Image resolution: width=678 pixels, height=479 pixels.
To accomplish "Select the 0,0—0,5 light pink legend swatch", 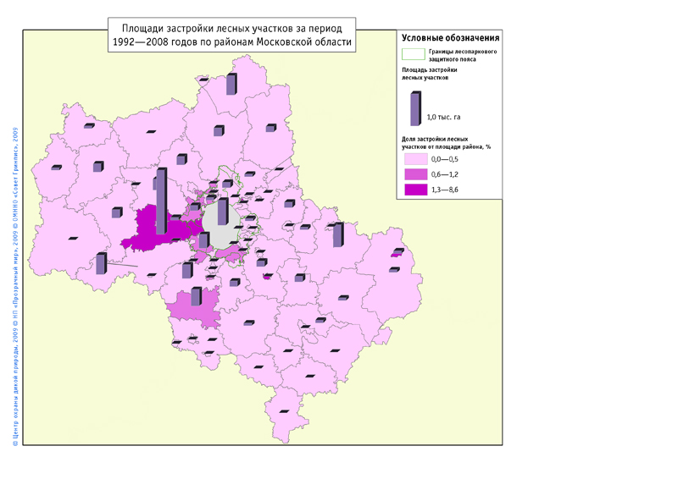I will tap(414, 158).
